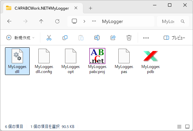Refresh the folder view

click(57, 21)
